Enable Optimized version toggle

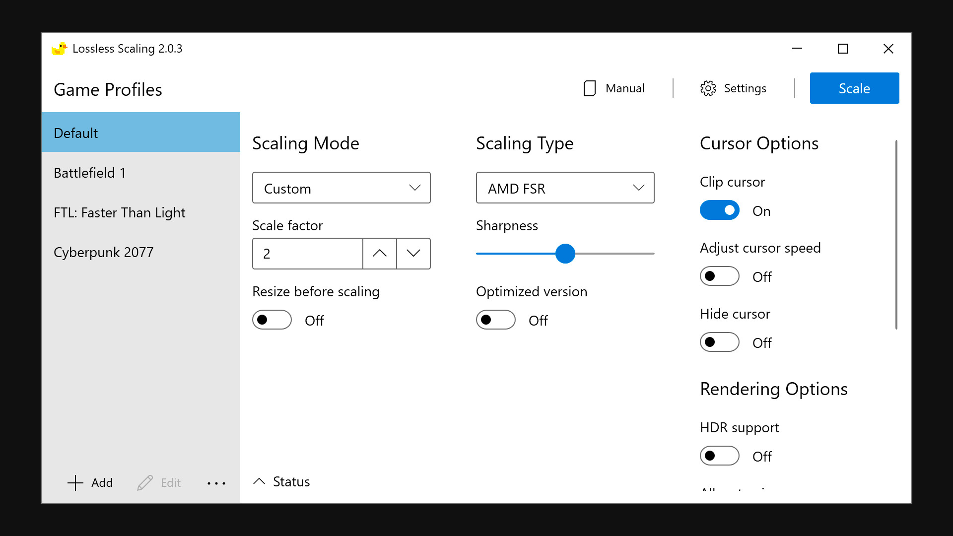click(494, 320)
